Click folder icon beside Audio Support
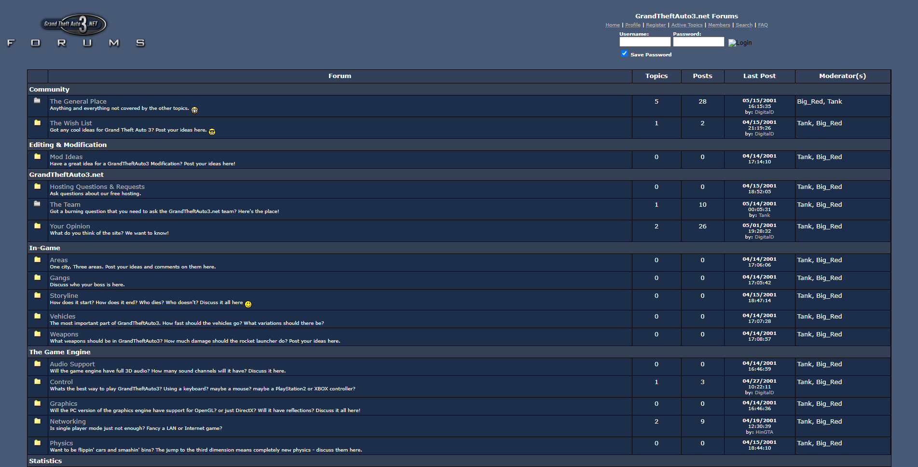Screen dimensions: 918x467 37,363
